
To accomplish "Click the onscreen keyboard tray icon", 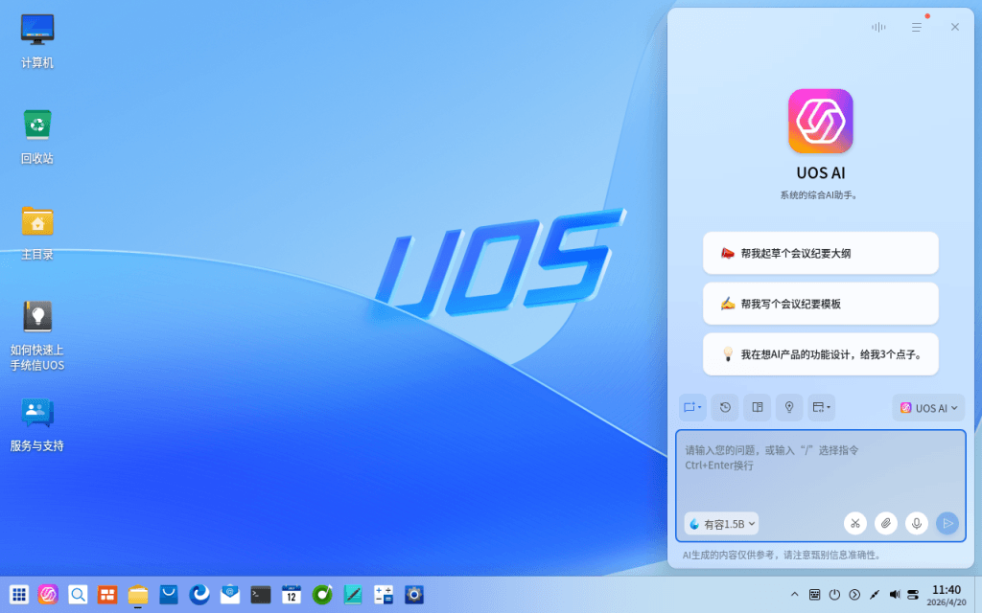I will 815,594.
